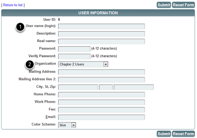
Task: Click the bottom Submit button
Action: (x=164, y=134)
